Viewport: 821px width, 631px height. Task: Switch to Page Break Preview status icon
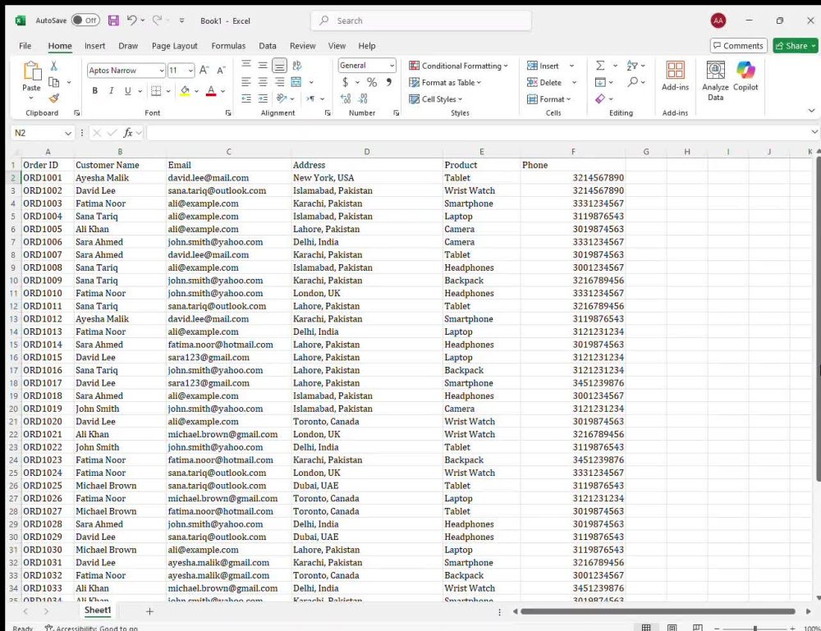[697, 627]
